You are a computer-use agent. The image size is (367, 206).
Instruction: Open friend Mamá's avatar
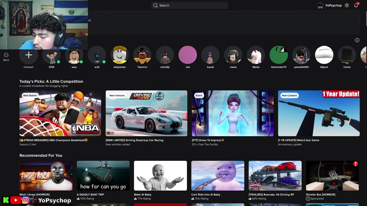tap(256, 55)
